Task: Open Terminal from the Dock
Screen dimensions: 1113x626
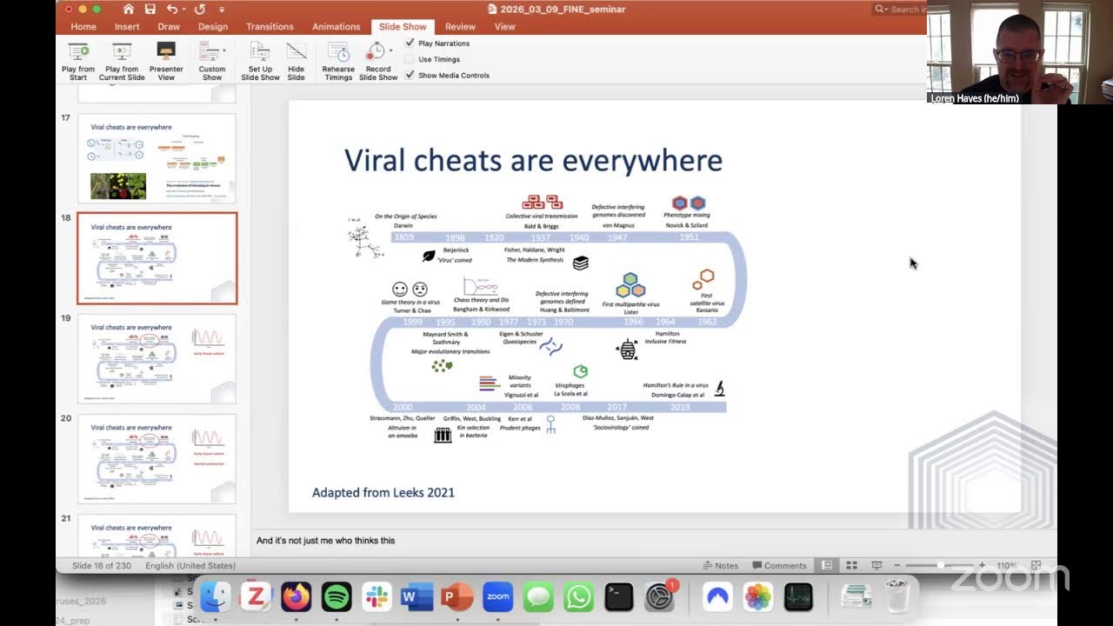Action: pyautogui.click(x=619, y=596)
